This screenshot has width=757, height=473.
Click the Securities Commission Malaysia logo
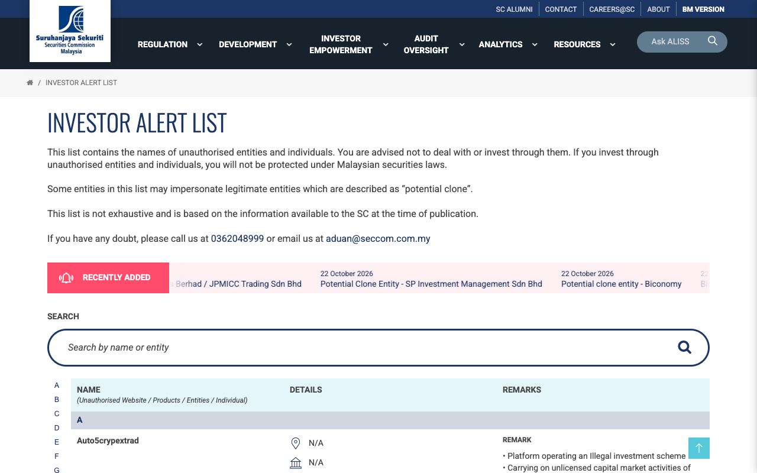click(x=70, y=31)
